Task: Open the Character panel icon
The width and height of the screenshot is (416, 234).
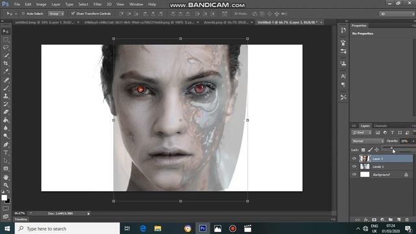Action: tap(343, 77)
